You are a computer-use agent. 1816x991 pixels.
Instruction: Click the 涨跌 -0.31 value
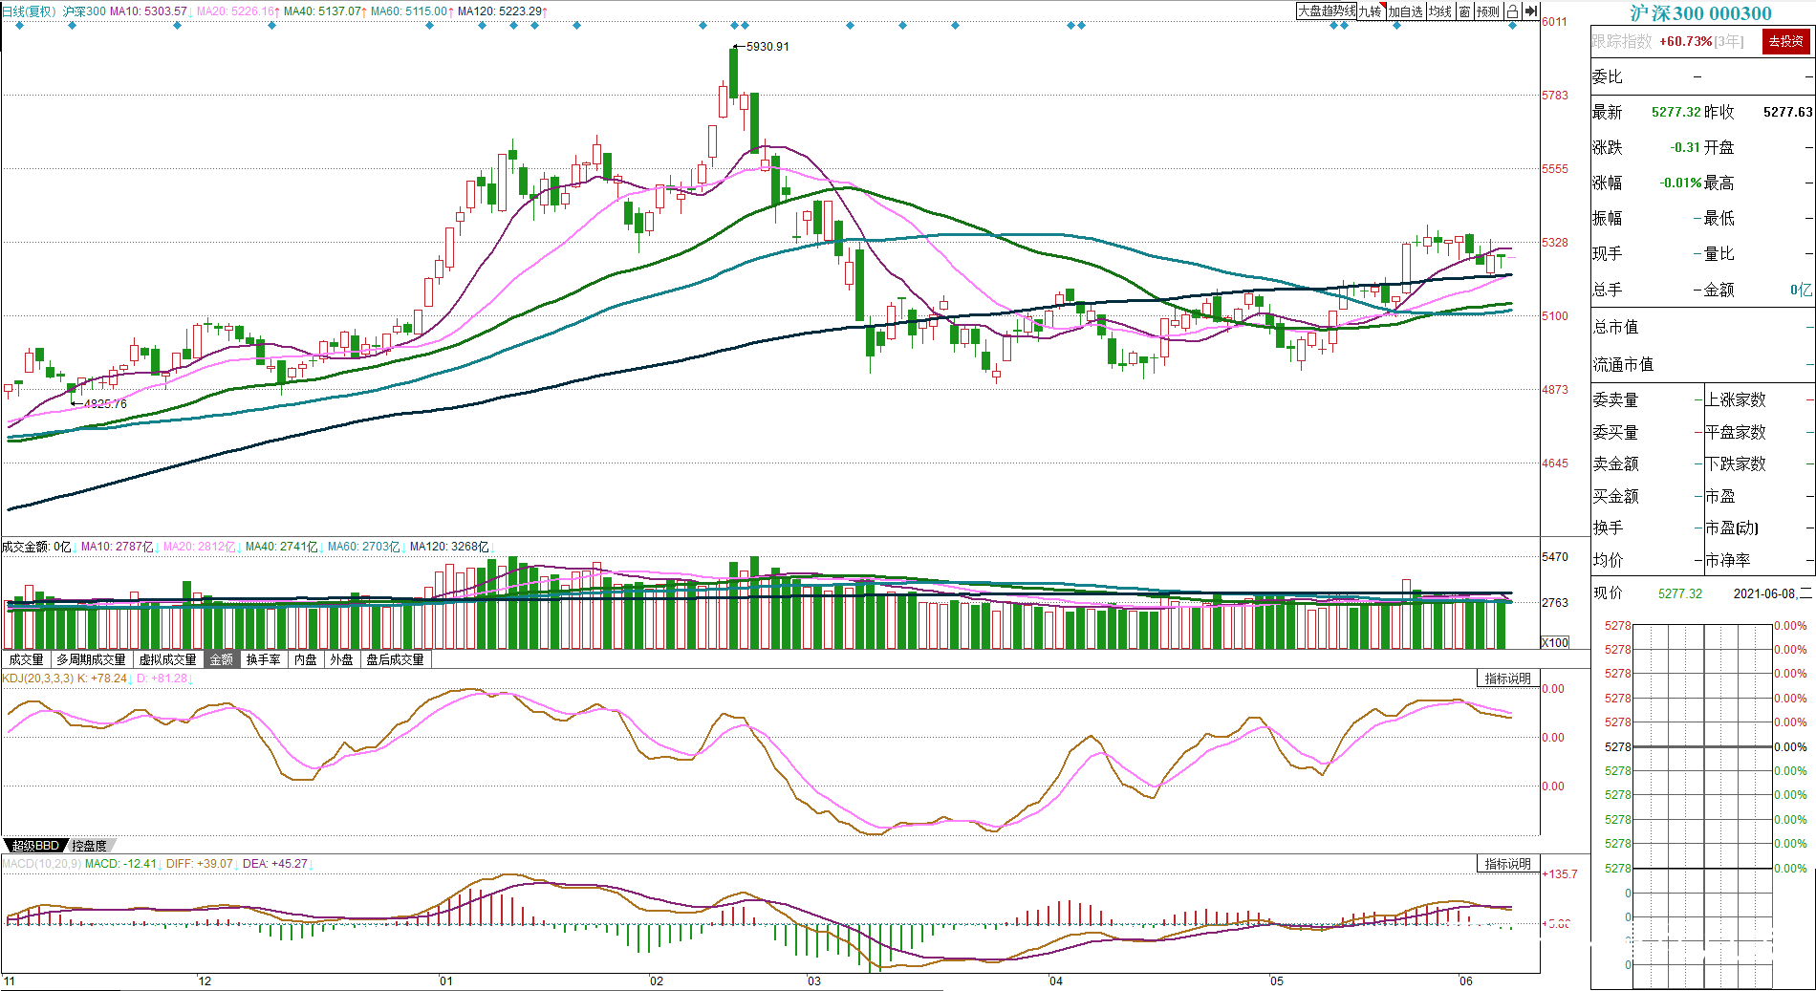coord(1685,147)
